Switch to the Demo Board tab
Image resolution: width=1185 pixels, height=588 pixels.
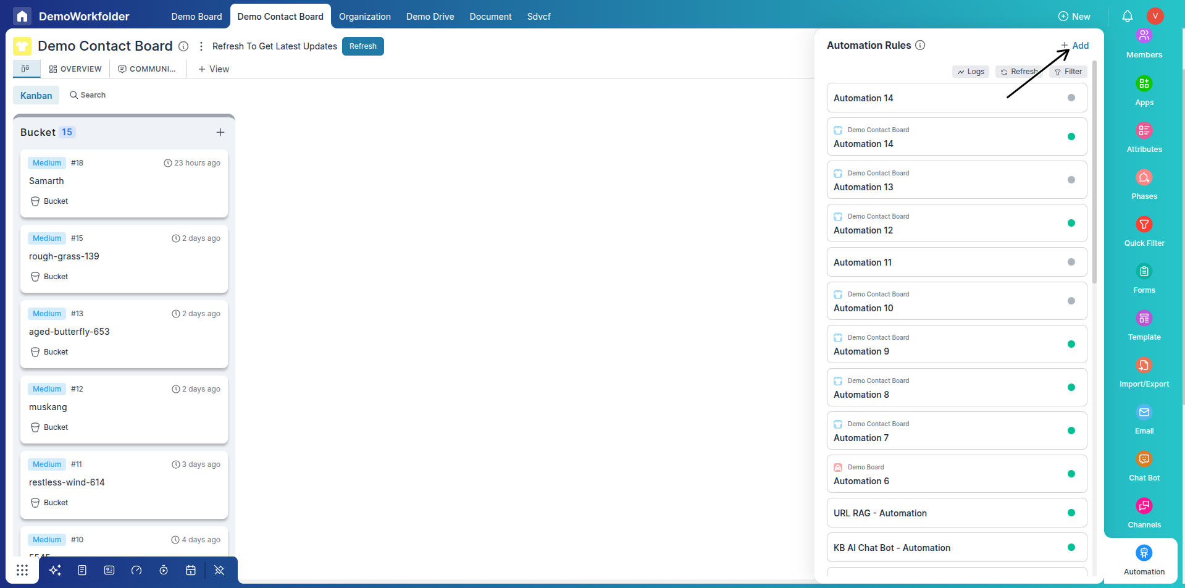click(196, 17)
